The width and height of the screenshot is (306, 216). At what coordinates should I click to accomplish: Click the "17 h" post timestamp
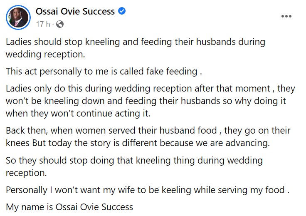(43, 24)
